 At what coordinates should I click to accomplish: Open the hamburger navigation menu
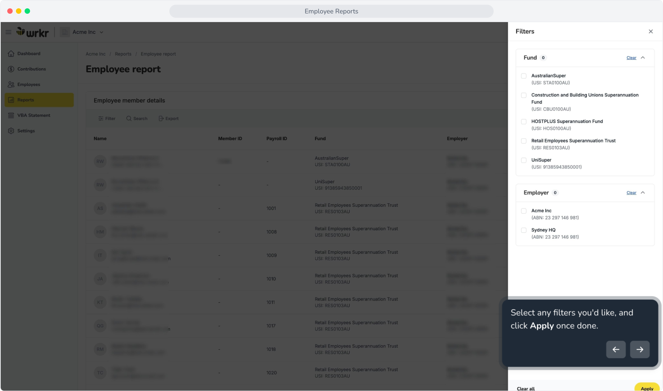pos(8,32)
